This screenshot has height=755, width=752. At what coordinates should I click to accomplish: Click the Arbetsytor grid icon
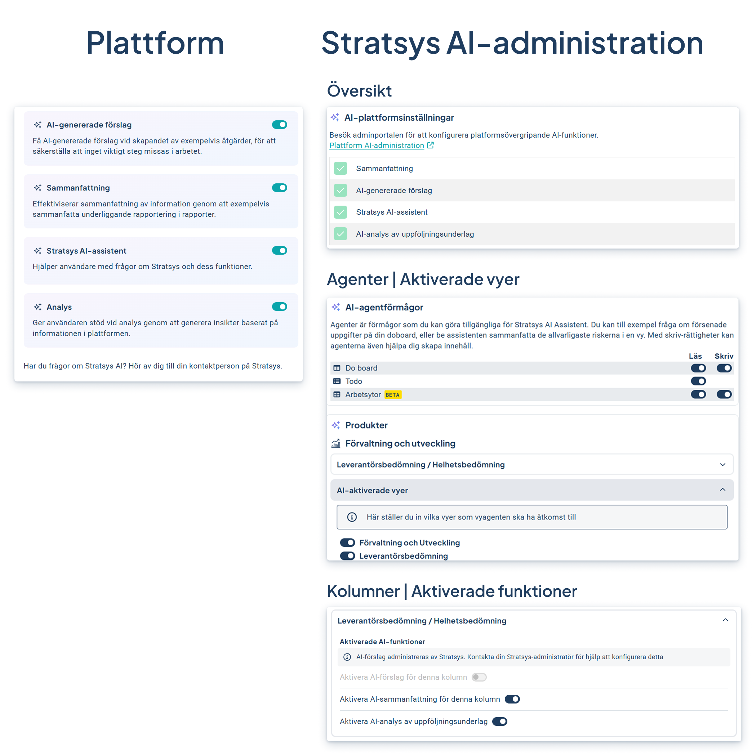coord(337,395)
